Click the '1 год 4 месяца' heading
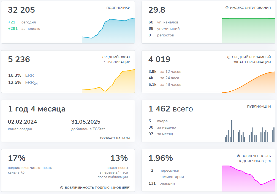The height and width of the screenshot is (194, 277). click(x=37, y=109)
